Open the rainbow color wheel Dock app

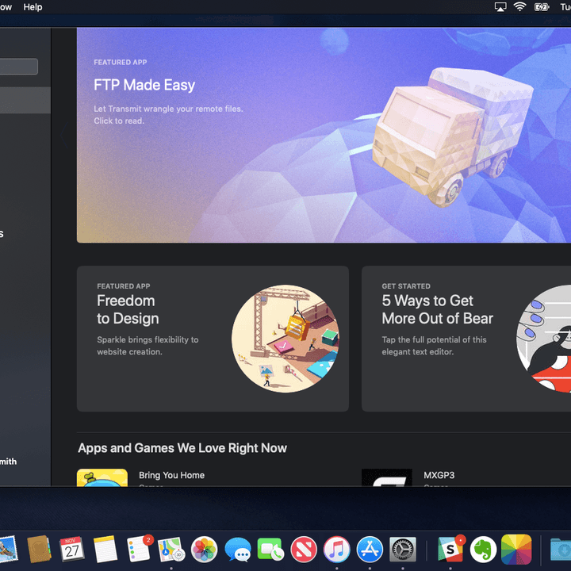516,549
